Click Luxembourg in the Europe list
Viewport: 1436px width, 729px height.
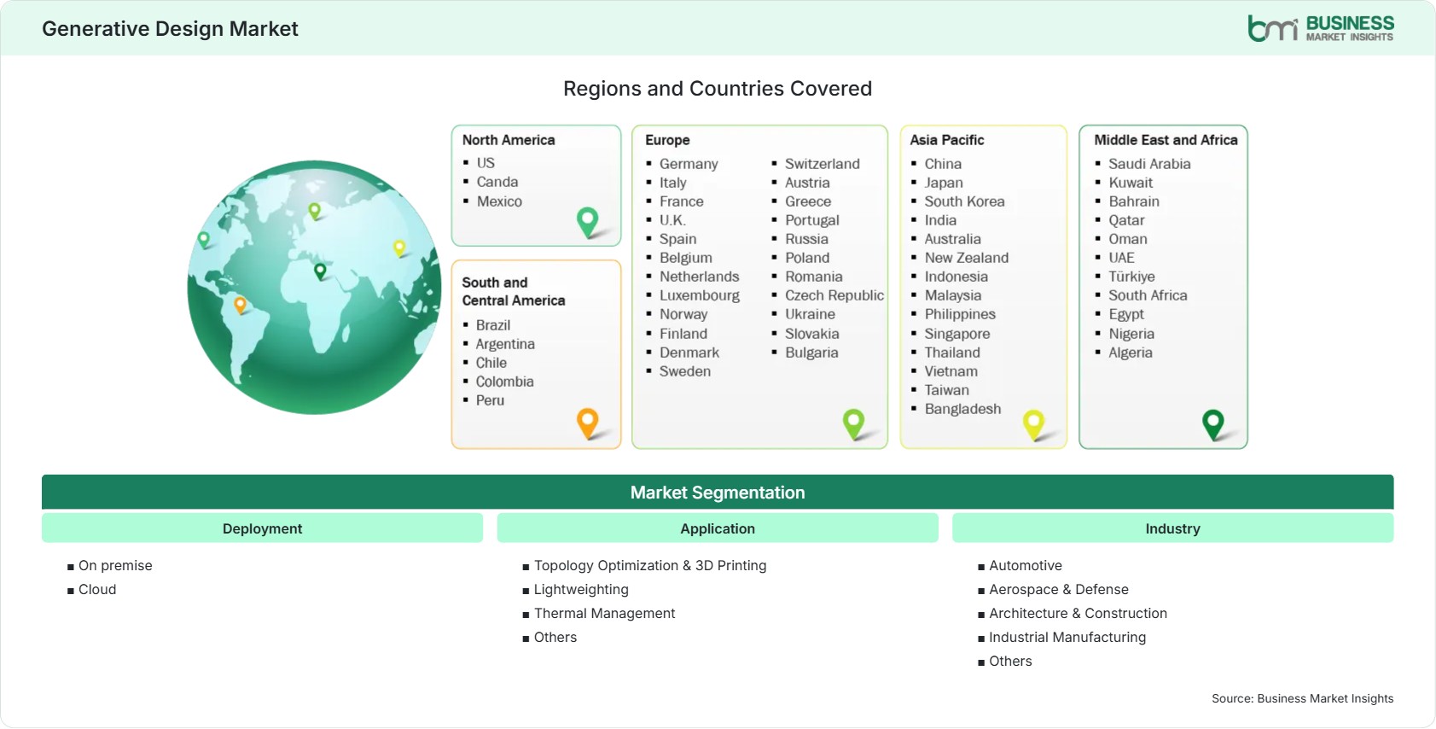point(700,295)
